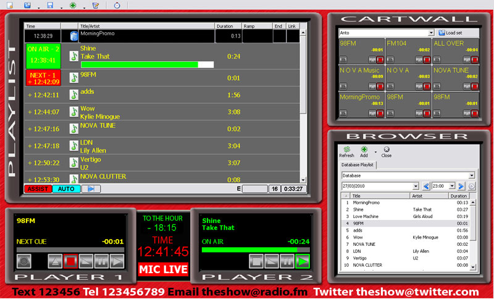Click the Shine progress bar in playlist
This screenshot has width=494, height=299.
point(147,64)
